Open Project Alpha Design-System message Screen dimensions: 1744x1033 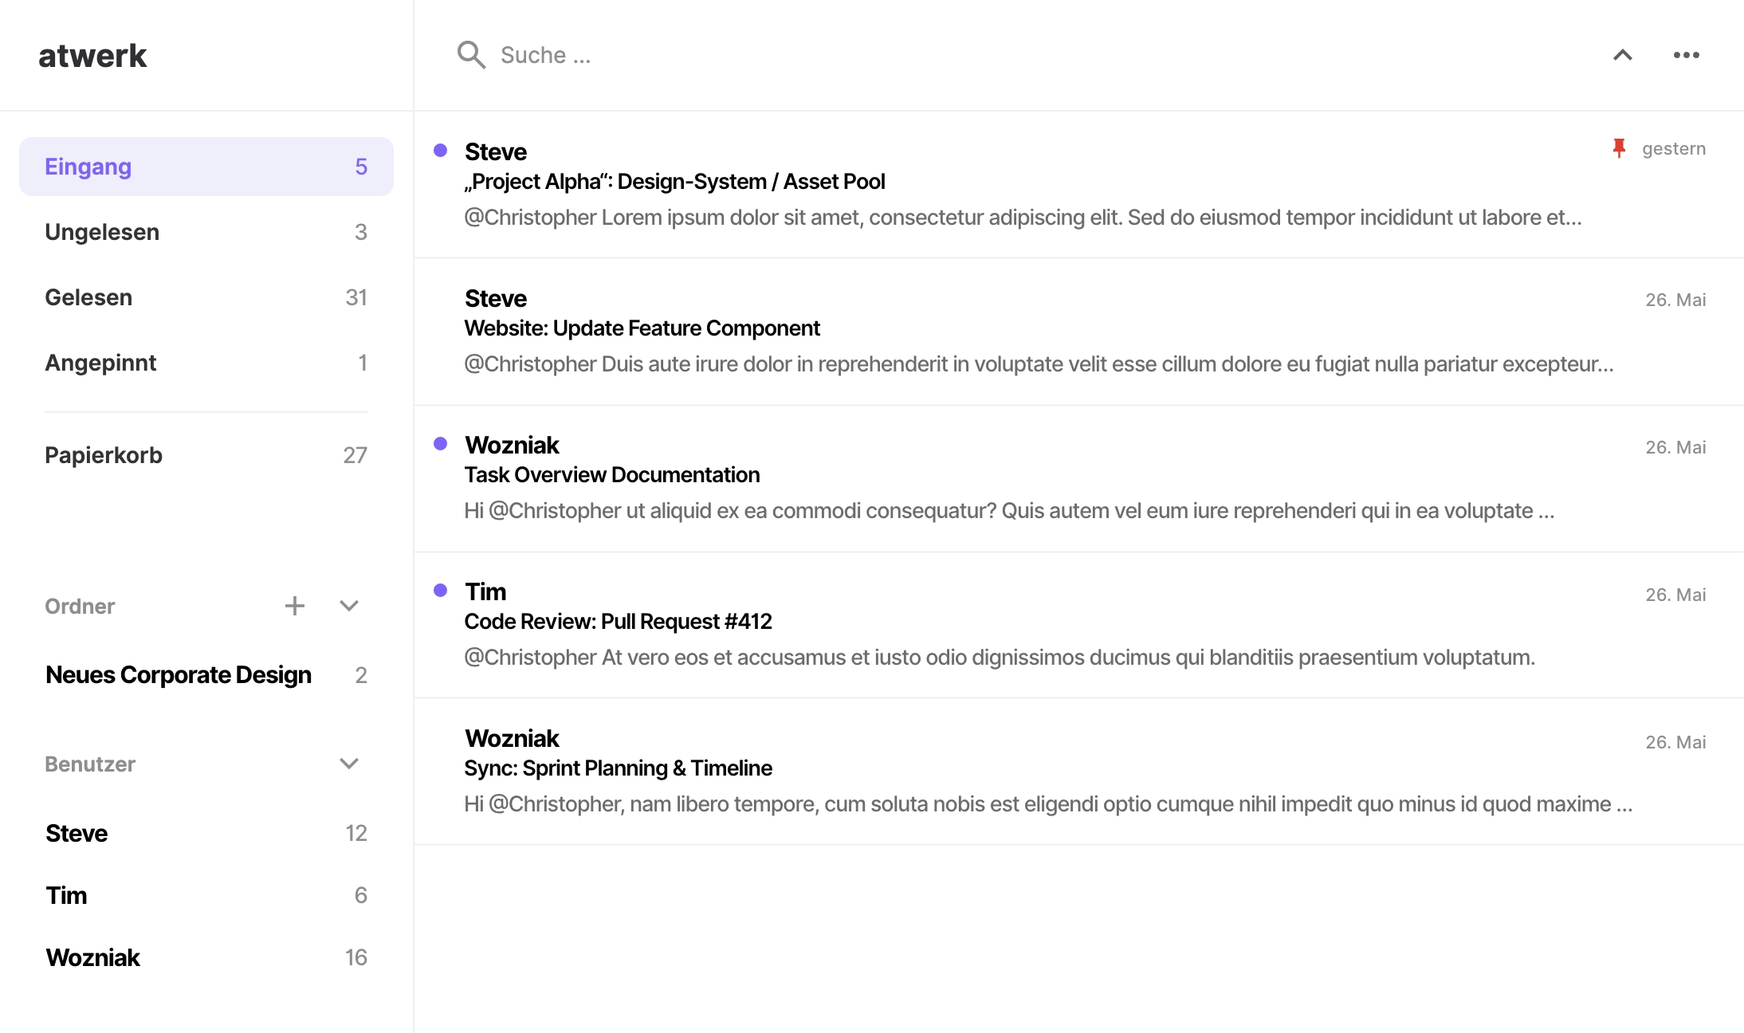1079,185
